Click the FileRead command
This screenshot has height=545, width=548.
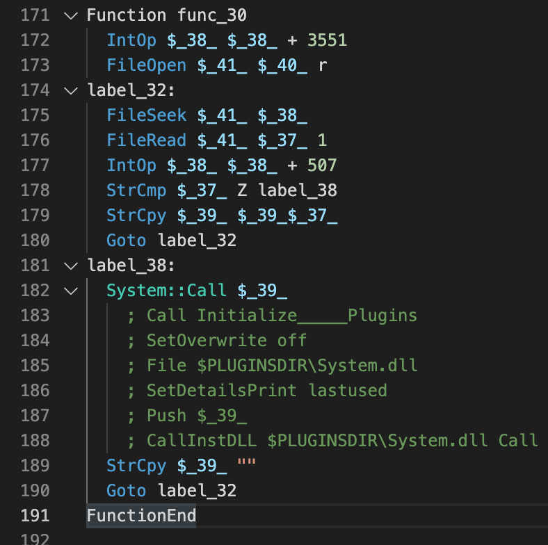146,140
